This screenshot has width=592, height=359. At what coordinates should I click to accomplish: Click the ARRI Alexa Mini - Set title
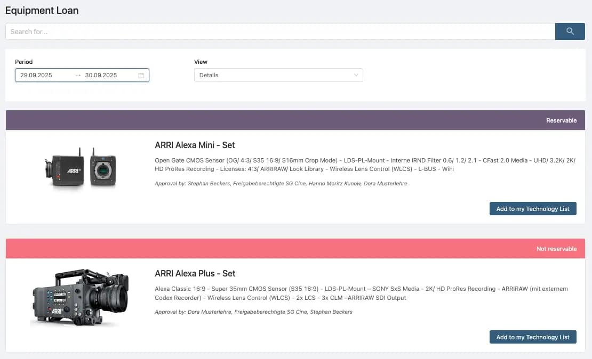click(195, 145)
